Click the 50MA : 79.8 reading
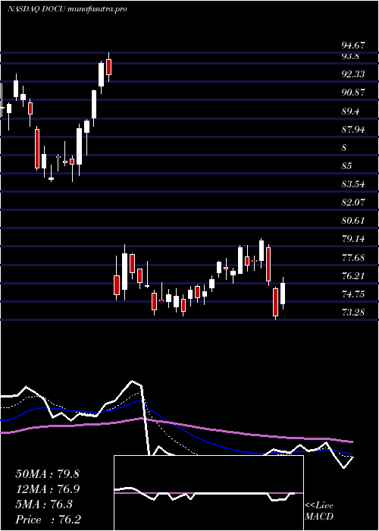The width and height of the screenshot is (379, 531). pyautogui.click(x=47, y=474)
